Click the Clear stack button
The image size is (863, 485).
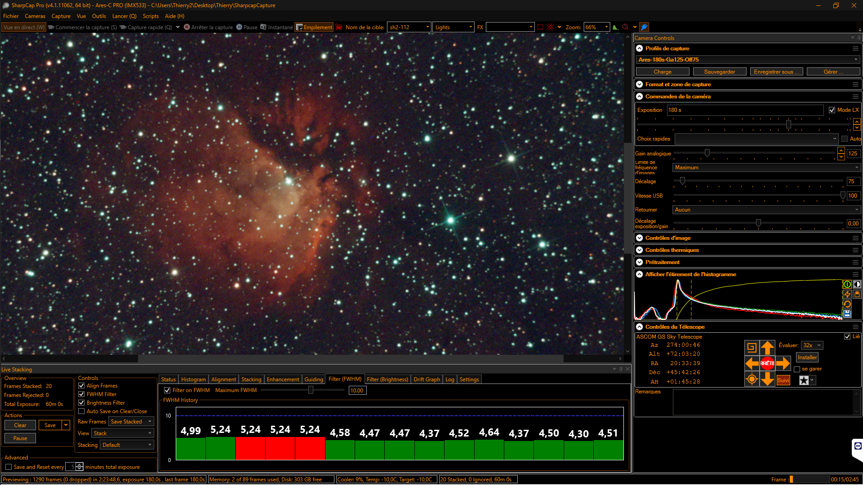click(20, 425)
